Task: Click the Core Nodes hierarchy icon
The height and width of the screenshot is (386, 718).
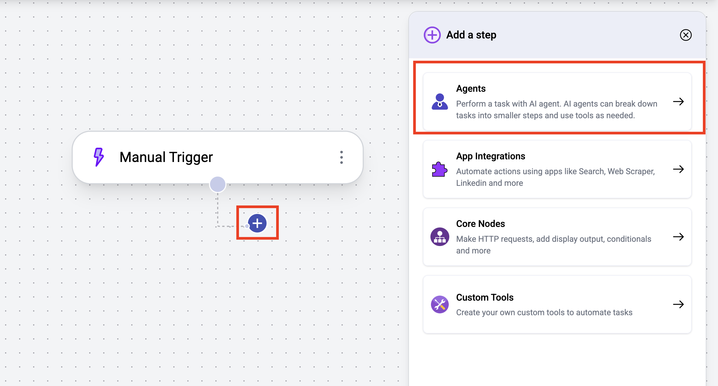Action: pyautogui.click(x=439, y=237)
